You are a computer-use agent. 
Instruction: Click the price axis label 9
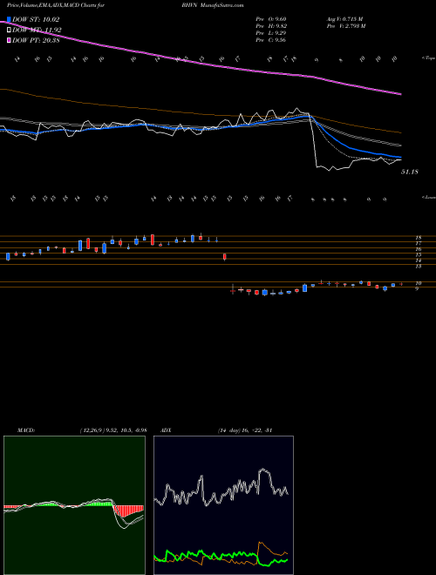pos(417,289)
